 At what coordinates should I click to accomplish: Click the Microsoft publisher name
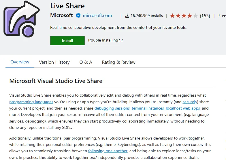click(61, 15)
